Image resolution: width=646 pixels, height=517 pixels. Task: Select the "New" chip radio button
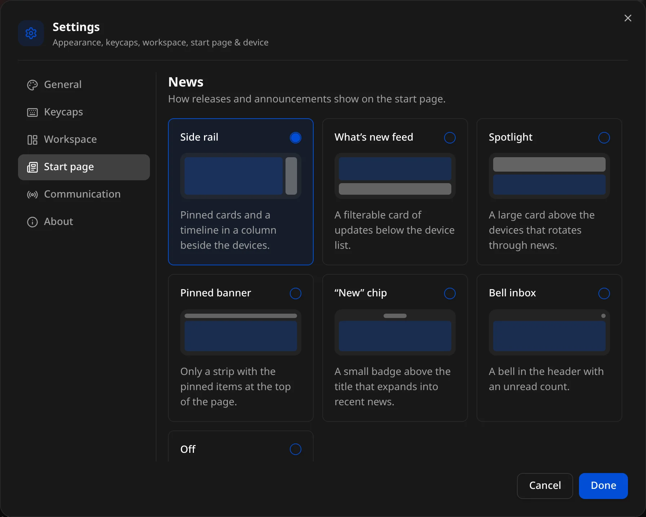tap(450, 293)
